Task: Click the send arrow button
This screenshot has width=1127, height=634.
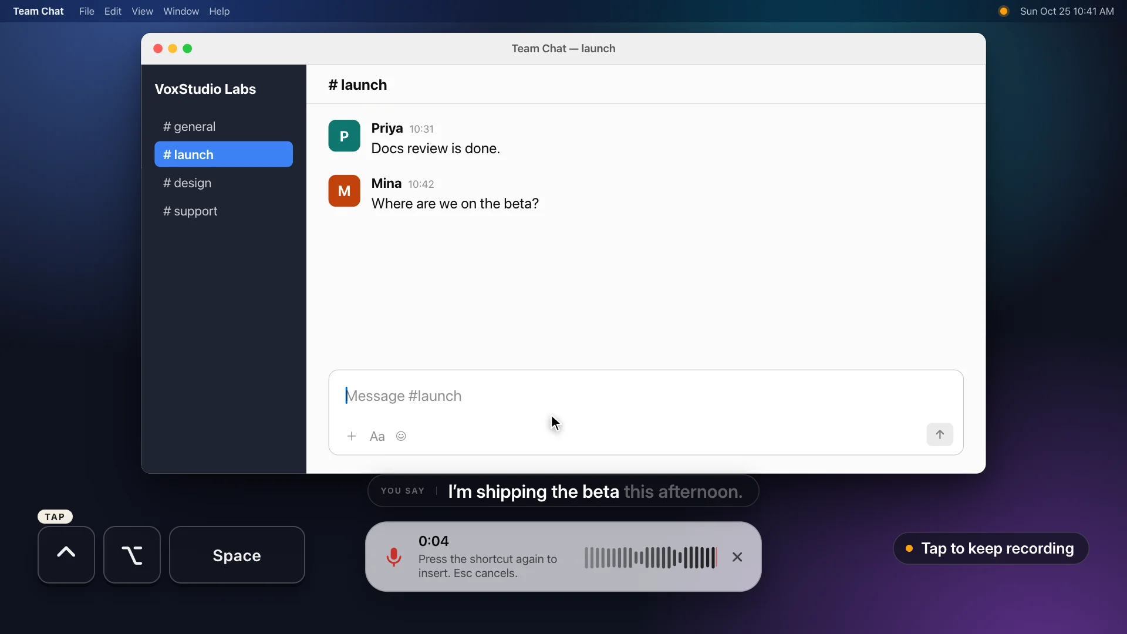Action: (940, 434)
